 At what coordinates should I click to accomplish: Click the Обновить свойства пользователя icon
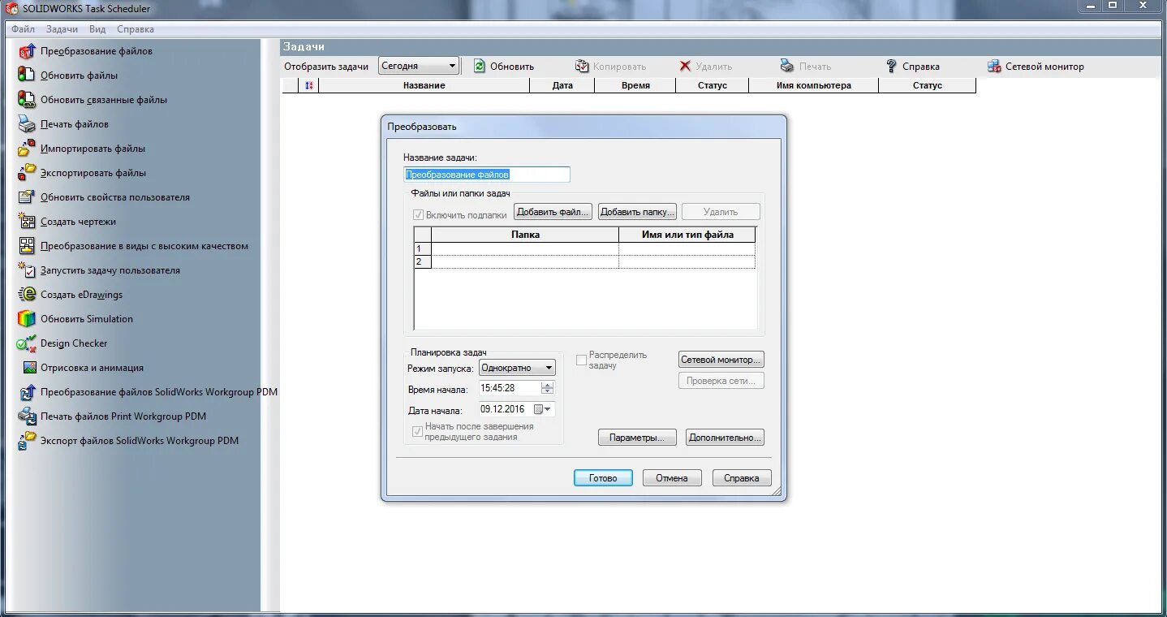tap(27, 197)
